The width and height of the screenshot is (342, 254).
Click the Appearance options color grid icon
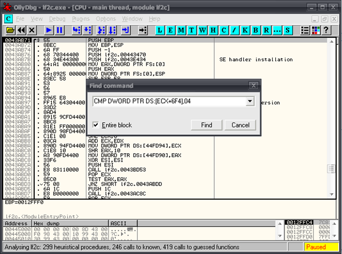[315, 30]
